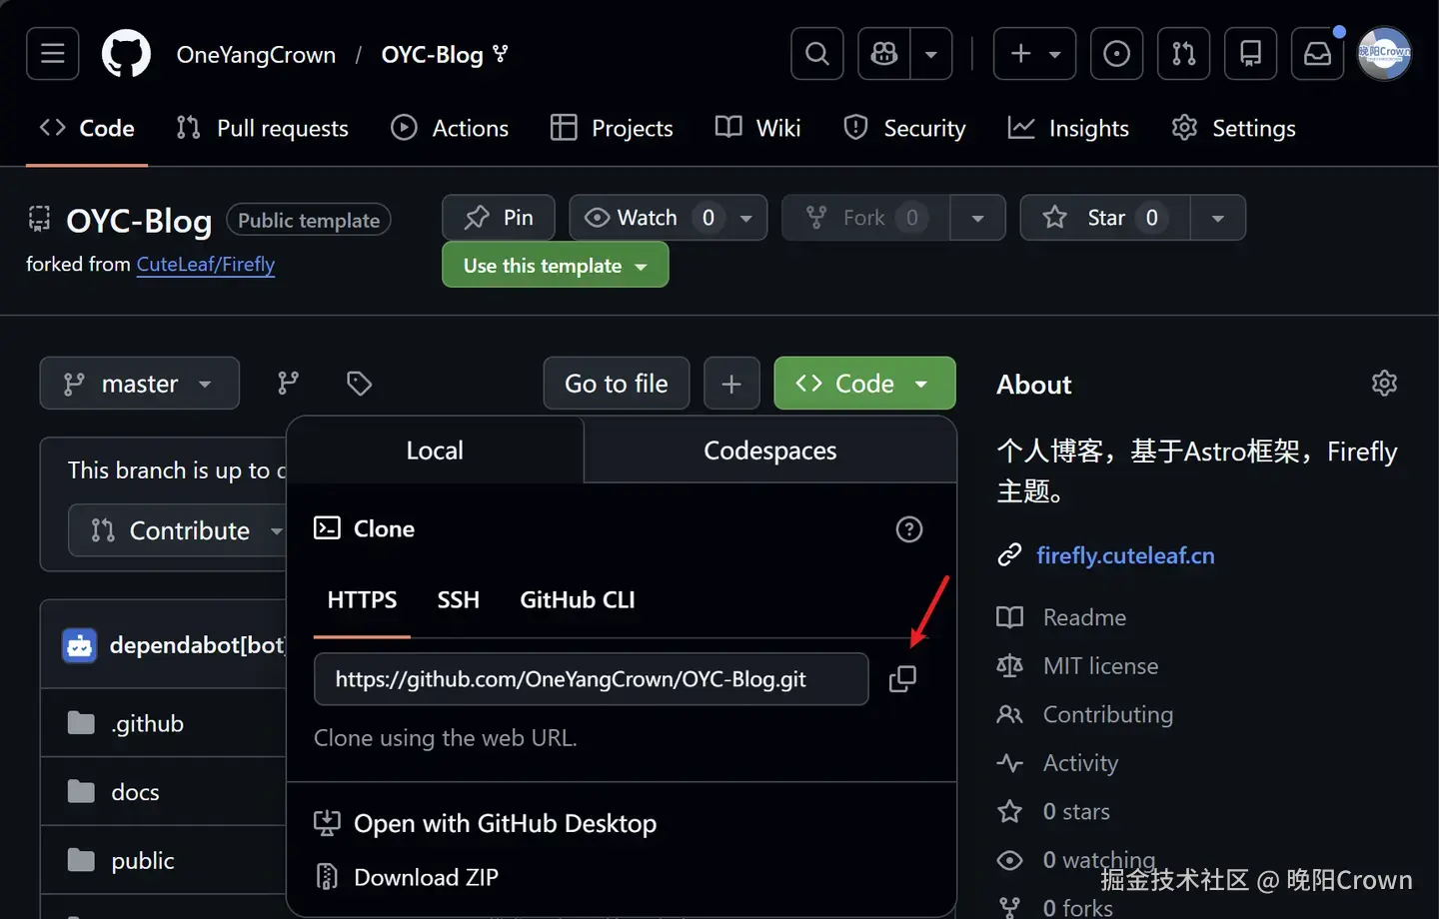View the 0 stars link
Viewport: 1439px width, 919px height.
click(x=1055, y=812)
